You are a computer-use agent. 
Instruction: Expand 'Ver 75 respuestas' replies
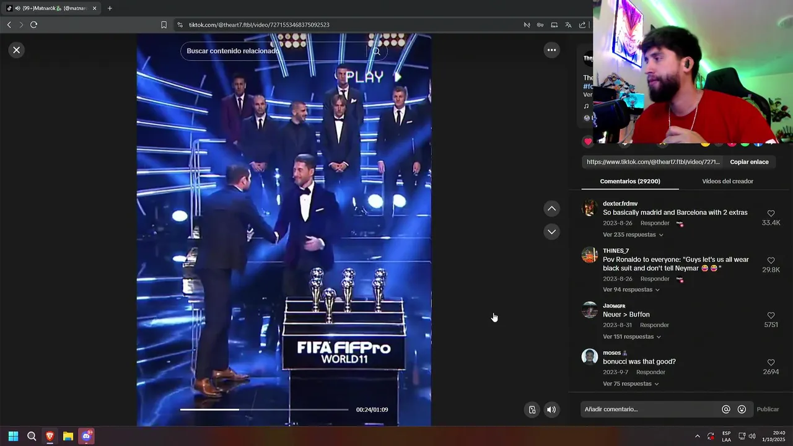coord(631,383)
